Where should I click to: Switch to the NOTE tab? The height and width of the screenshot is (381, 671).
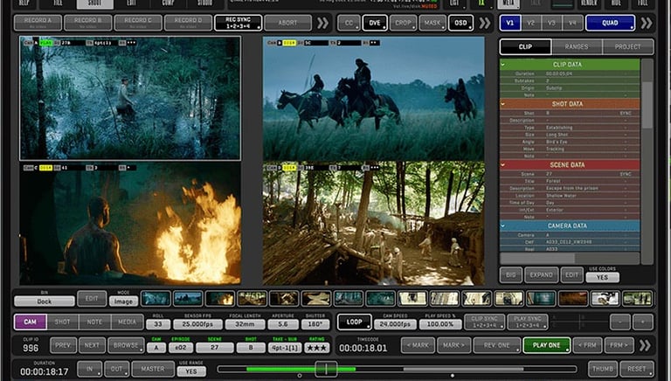[x=94, y=322]
